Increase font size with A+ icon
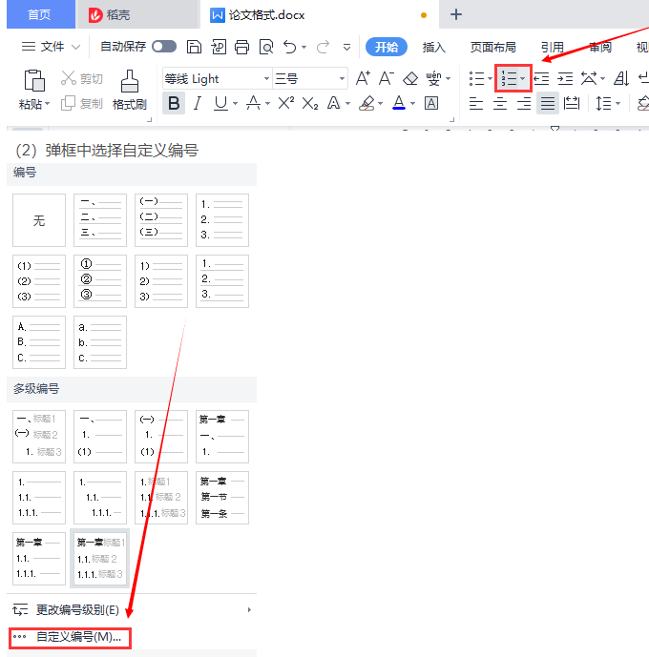The image size is (649, 657). point(363,78)
